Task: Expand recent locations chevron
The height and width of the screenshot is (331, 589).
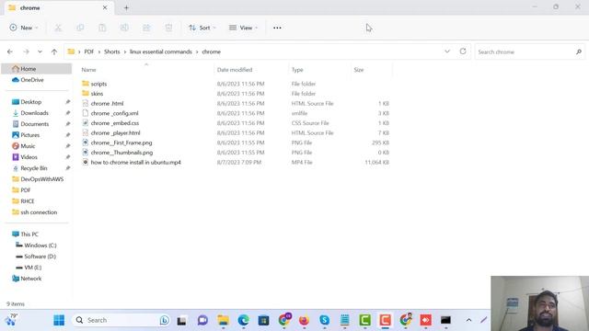Action: tap(40, 51)
